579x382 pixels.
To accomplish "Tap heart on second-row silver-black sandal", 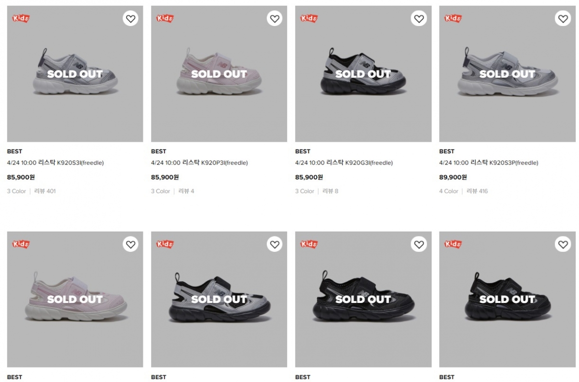I will pos(275,245).
